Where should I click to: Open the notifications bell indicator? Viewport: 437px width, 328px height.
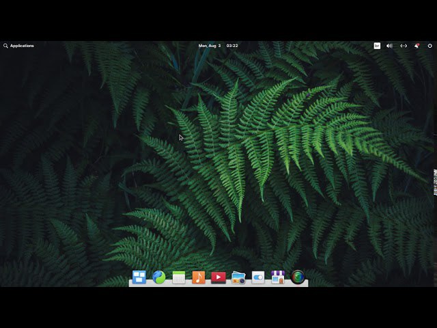tap(417, 46)
